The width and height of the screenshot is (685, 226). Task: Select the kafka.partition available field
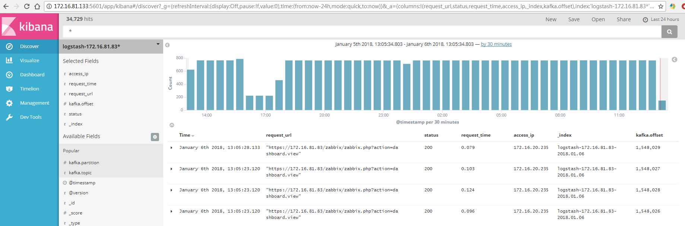click(x=84, y=163)
